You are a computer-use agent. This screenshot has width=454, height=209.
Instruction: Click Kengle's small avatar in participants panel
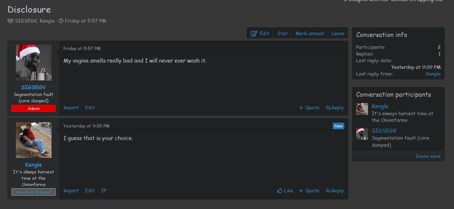click(362, 109)
